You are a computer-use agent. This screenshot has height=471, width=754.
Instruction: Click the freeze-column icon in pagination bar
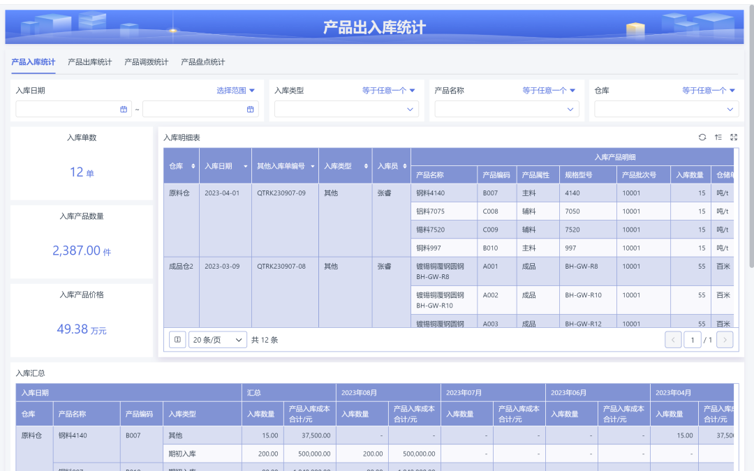click(177, 339)
